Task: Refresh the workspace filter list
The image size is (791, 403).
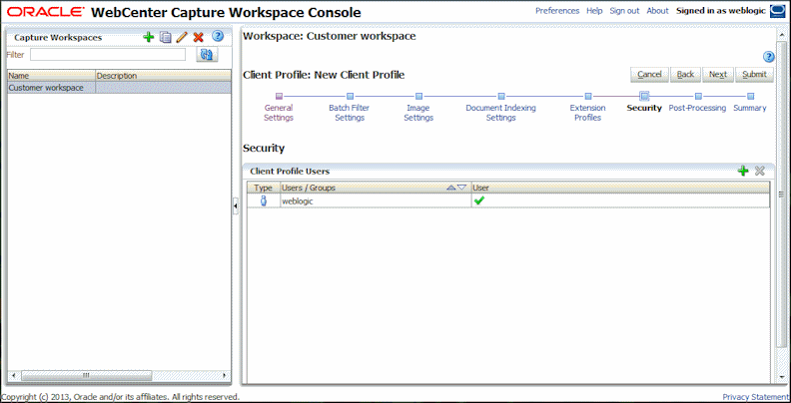Action: [207, 55]
